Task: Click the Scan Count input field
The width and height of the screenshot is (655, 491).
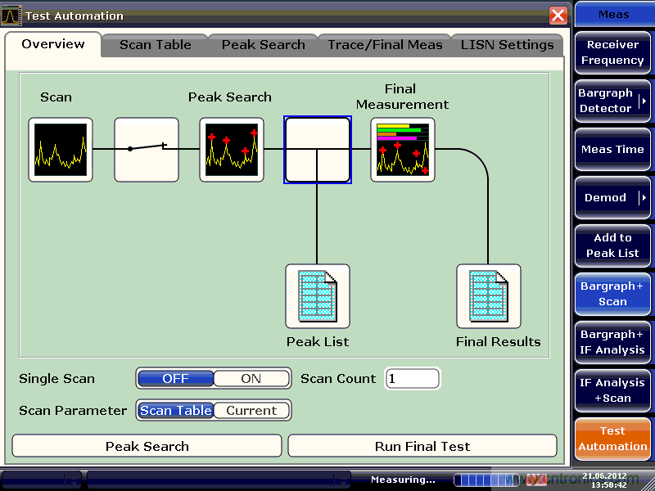Action: pyautogui.click(x=413, y=379)
